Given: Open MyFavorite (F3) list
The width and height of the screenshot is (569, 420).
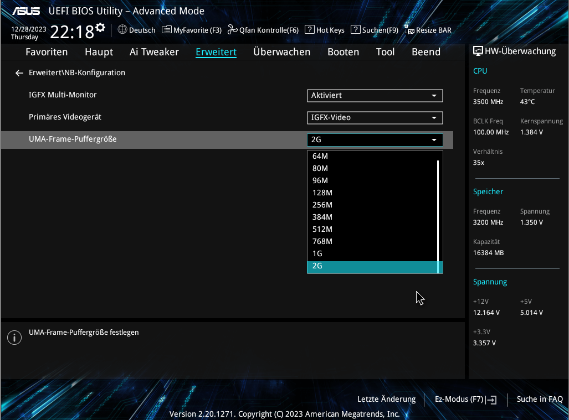Looking at the screenshot, I should click(192, 30).
